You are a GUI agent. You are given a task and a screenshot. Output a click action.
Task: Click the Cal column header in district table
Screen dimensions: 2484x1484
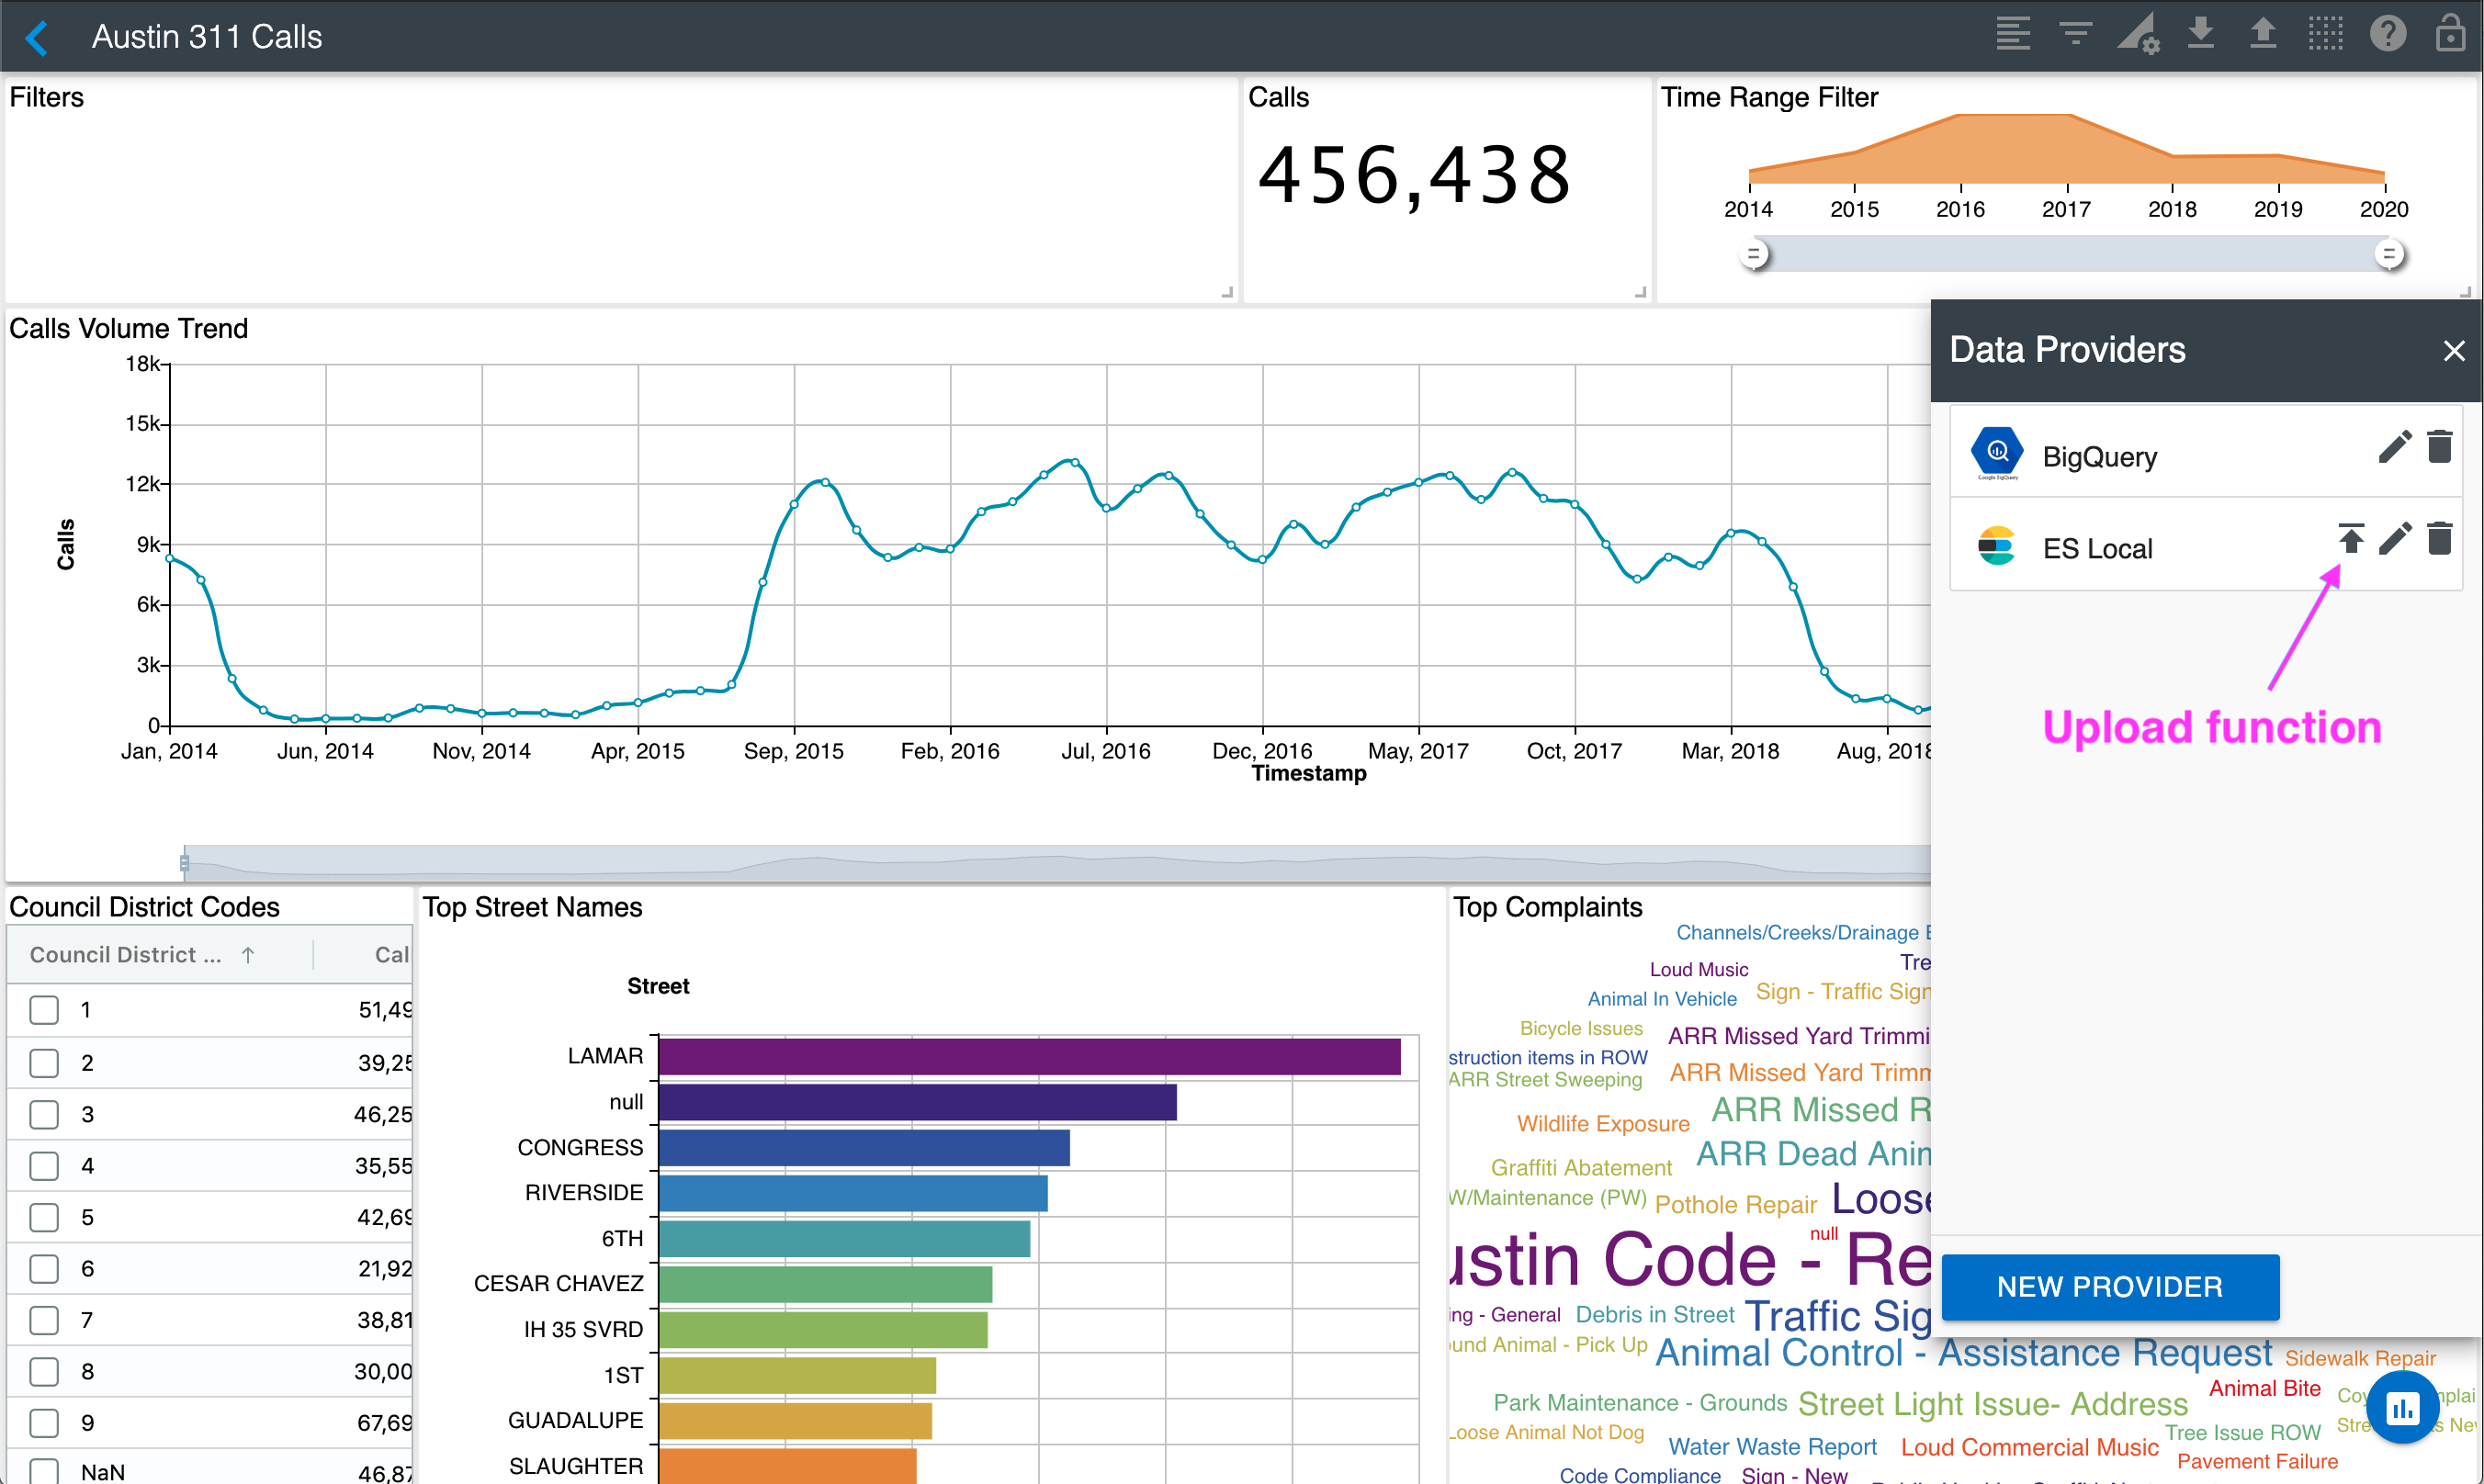pyautogui.click(x=391, y=955)
